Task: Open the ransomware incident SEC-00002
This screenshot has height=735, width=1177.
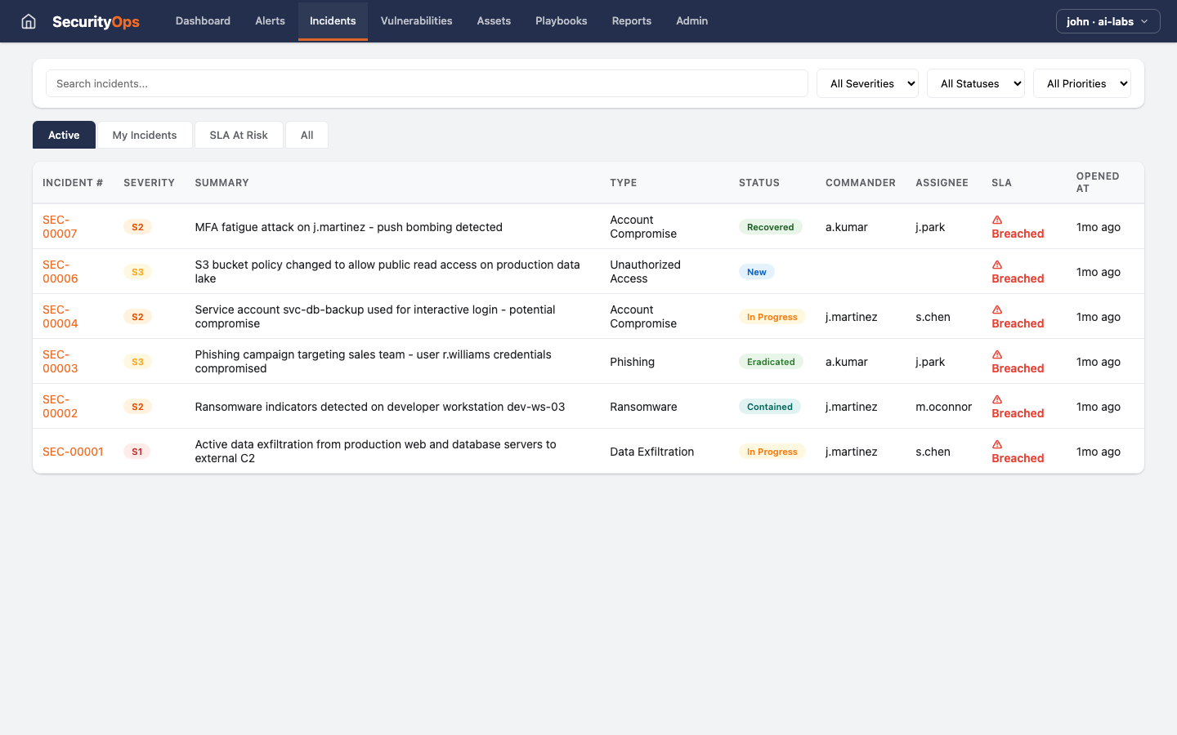Action: (x=60, y=406)
